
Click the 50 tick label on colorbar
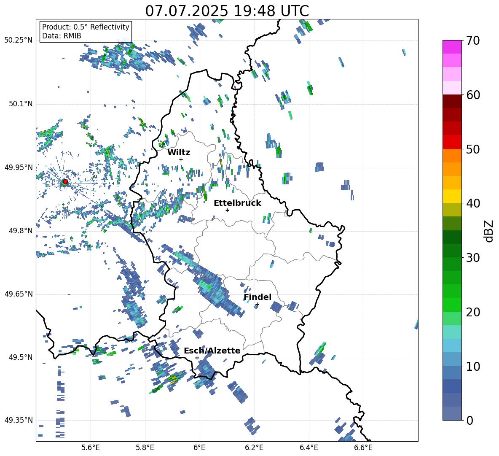coord(472,149)
